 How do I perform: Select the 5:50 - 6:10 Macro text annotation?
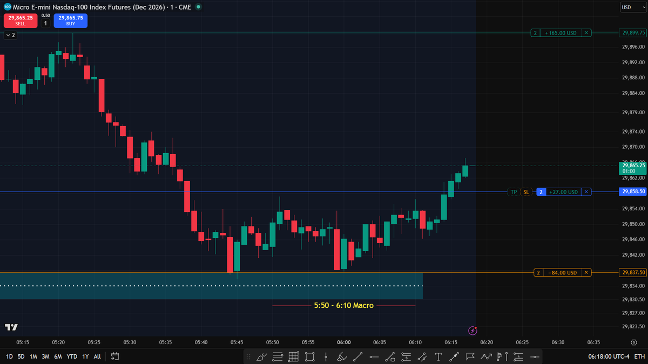point(343,306)
